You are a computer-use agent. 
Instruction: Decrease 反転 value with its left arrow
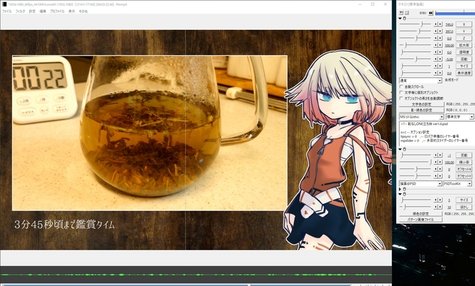(x=436, y=155)
